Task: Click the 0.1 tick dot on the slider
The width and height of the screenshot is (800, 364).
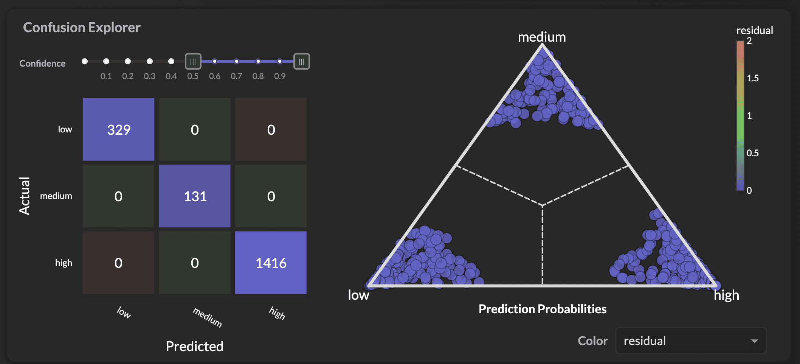Action: [x=106, y=61]
